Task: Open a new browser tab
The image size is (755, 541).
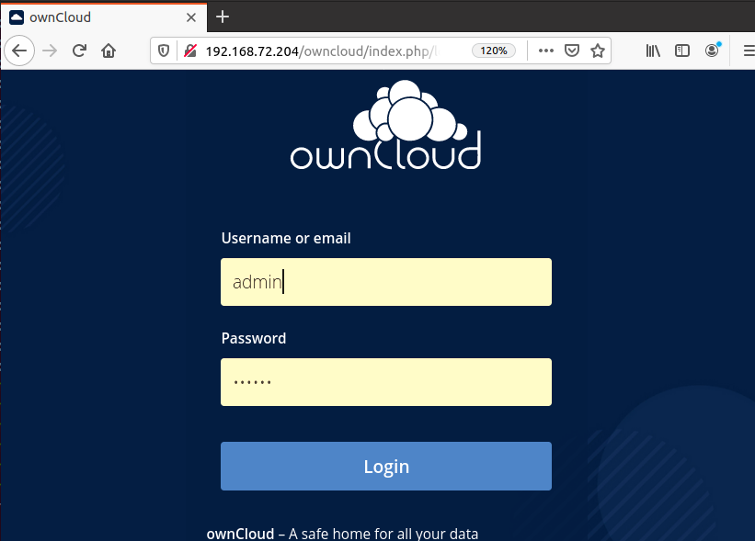Action: coord(223,17)
